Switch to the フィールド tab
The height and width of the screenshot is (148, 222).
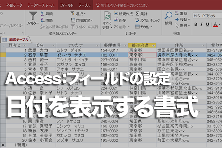[x=67, y=5]
